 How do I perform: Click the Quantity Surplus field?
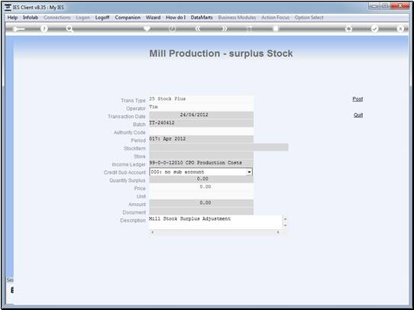[x=201, y=179]
